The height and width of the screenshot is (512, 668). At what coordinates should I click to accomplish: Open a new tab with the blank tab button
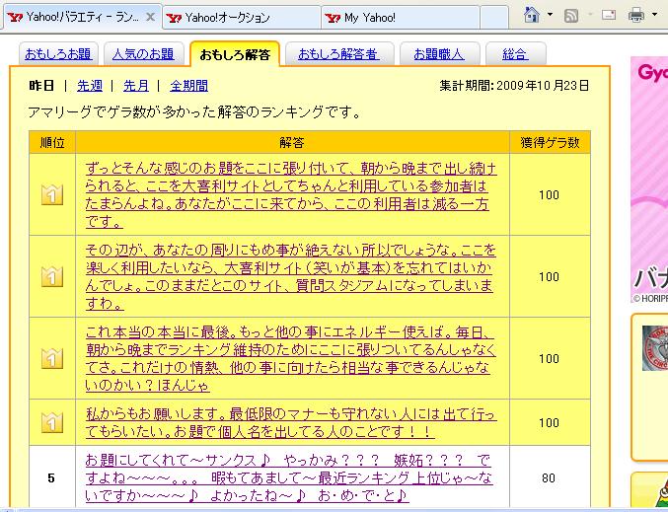494,18
